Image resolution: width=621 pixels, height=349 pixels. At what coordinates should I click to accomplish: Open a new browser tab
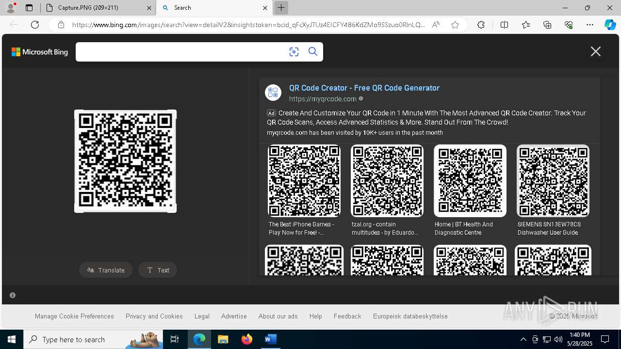tap(281, 8)
